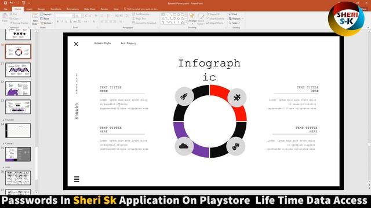371x208 pixels.
Task: Toggle Bold formatting
Action: (58, 22)
